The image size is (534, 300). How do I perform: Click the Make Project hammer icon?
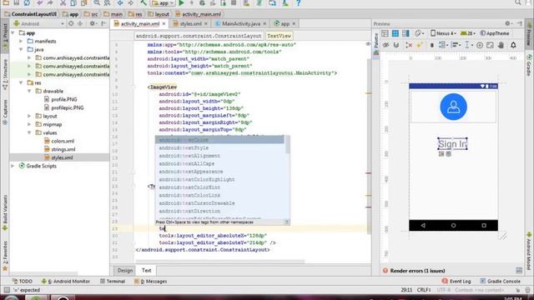[144, 3]
